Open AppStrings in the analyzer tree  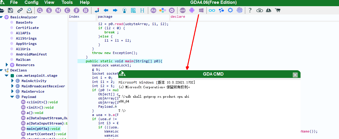pyautogui.click(x=26, y=44)
